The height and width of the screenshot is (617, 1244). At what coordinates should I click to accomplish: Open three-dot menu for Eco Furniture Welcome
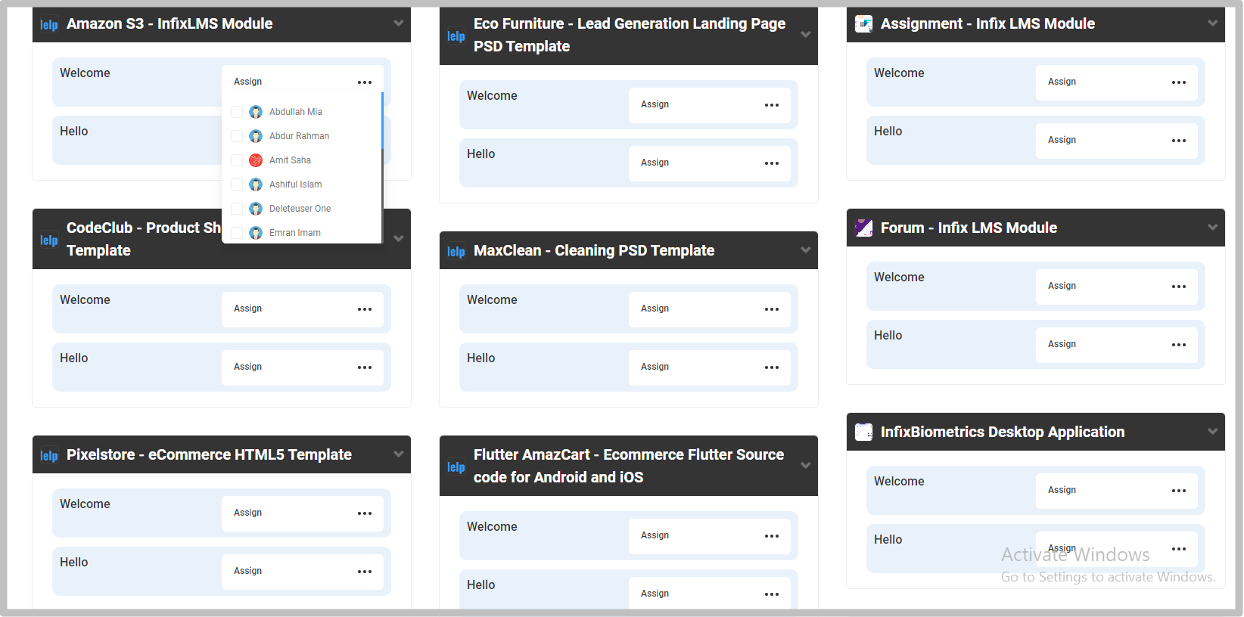tap(772, 105)
